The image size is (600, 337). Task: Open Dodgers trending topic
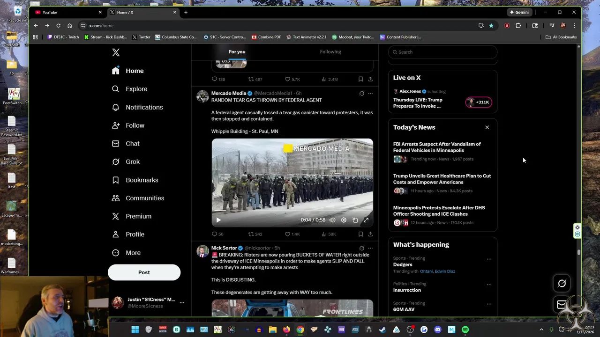click(x=403, y=264)
